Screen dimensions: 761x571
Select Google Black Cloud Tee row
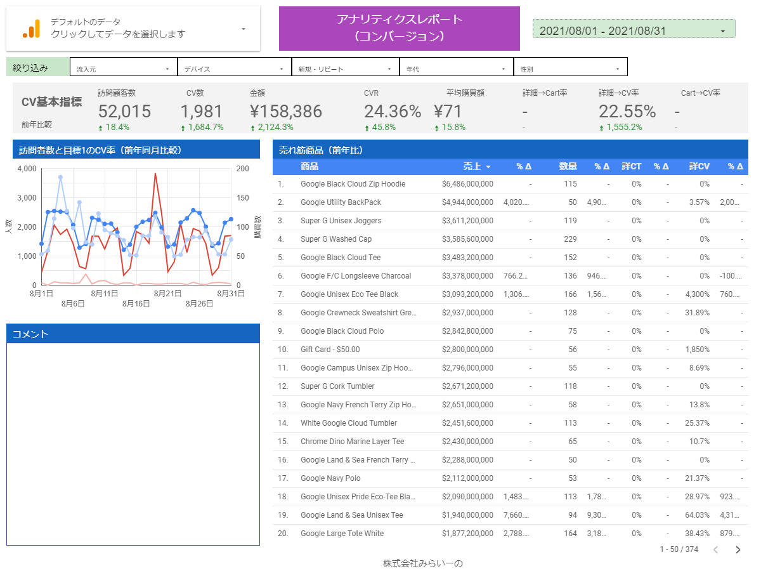(x=511, y=258)
